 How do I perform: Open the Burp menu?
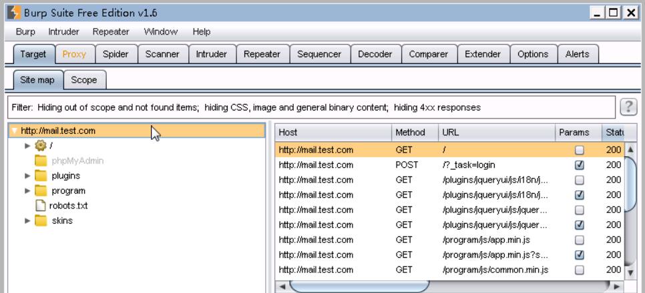[x=25, y=31]
